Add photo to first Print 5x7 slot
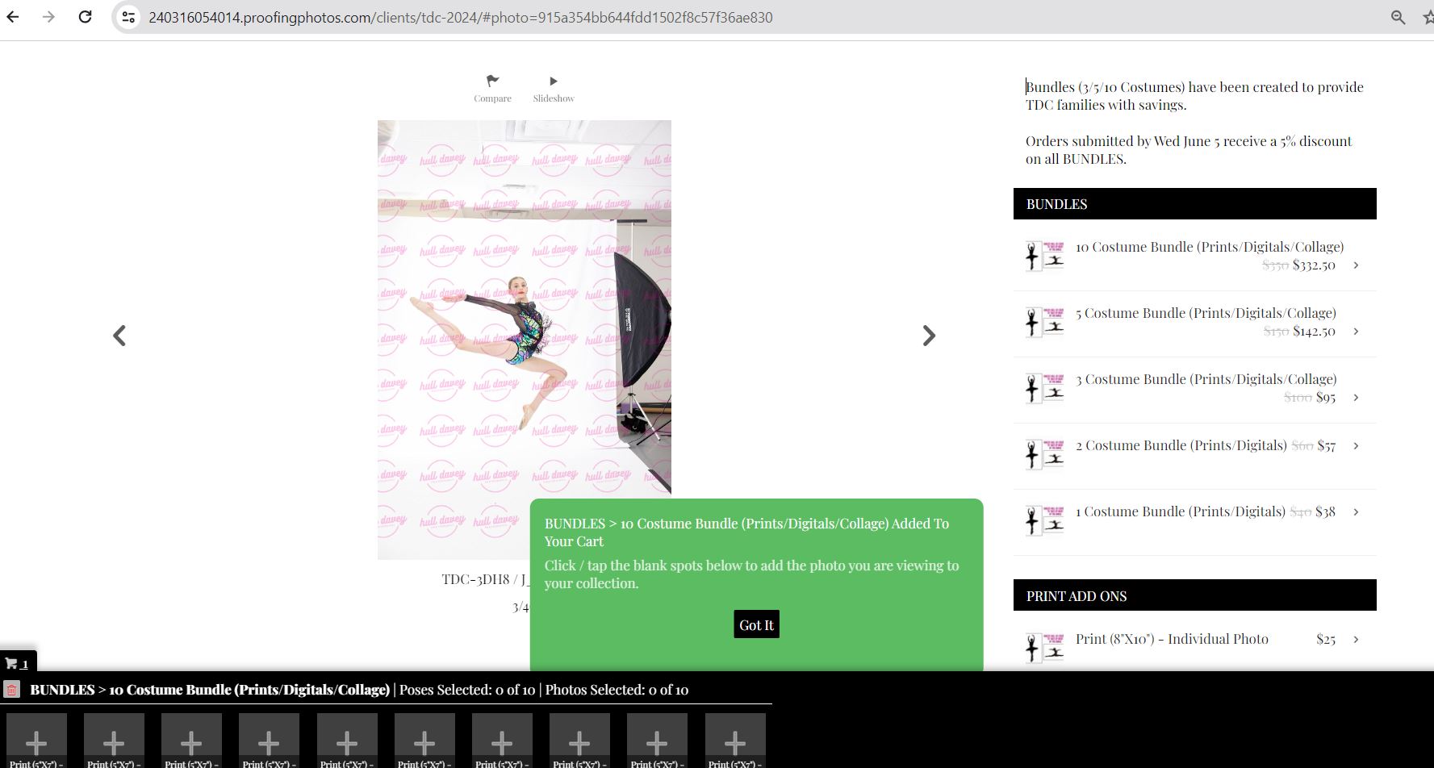This screenshot has width=1434, height=768. click(36, 741)
